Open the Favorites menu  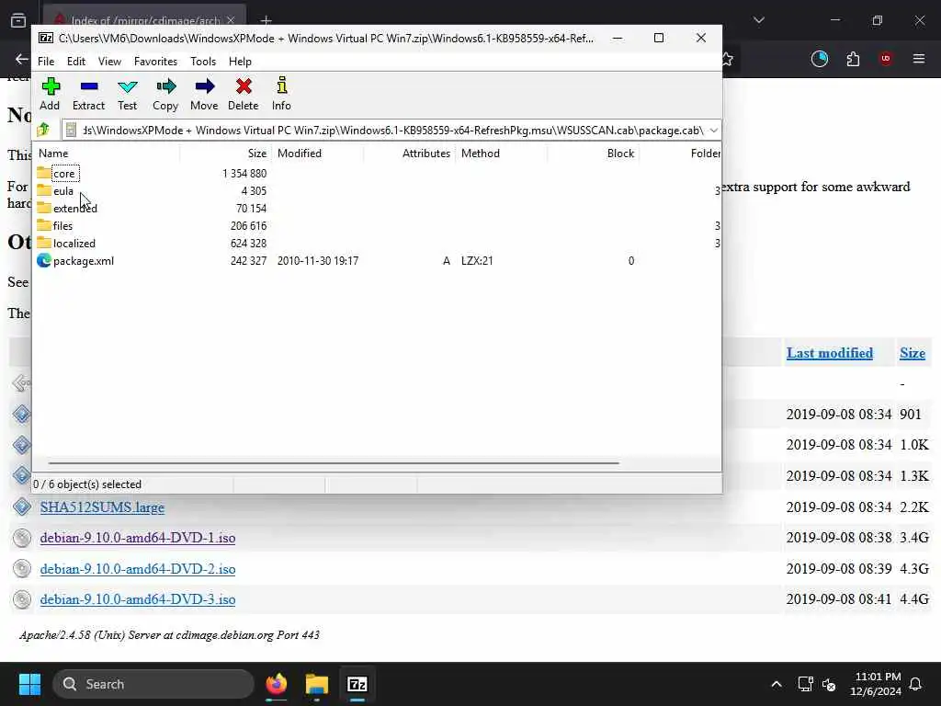tap(155, 62)
